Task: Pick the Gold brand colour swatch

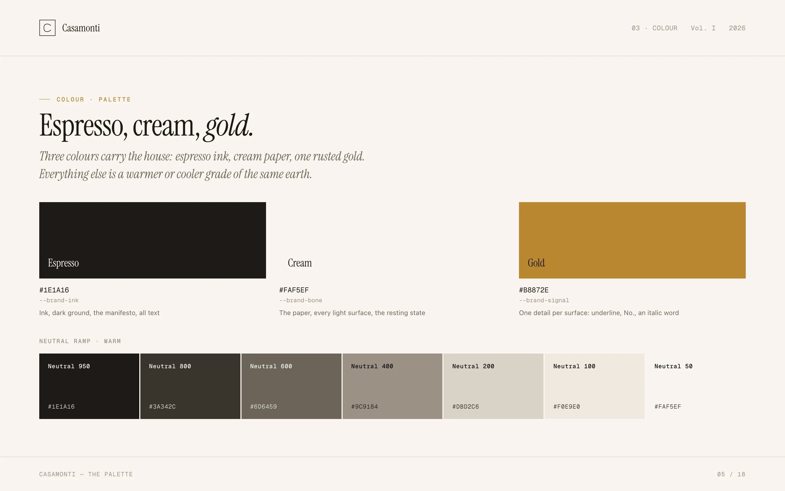Action: pos(632,240)
